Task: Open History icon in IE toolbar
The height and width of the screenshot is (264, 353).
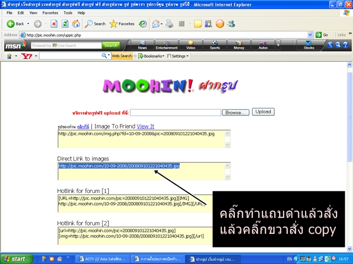Action: [x=143, y=24]
